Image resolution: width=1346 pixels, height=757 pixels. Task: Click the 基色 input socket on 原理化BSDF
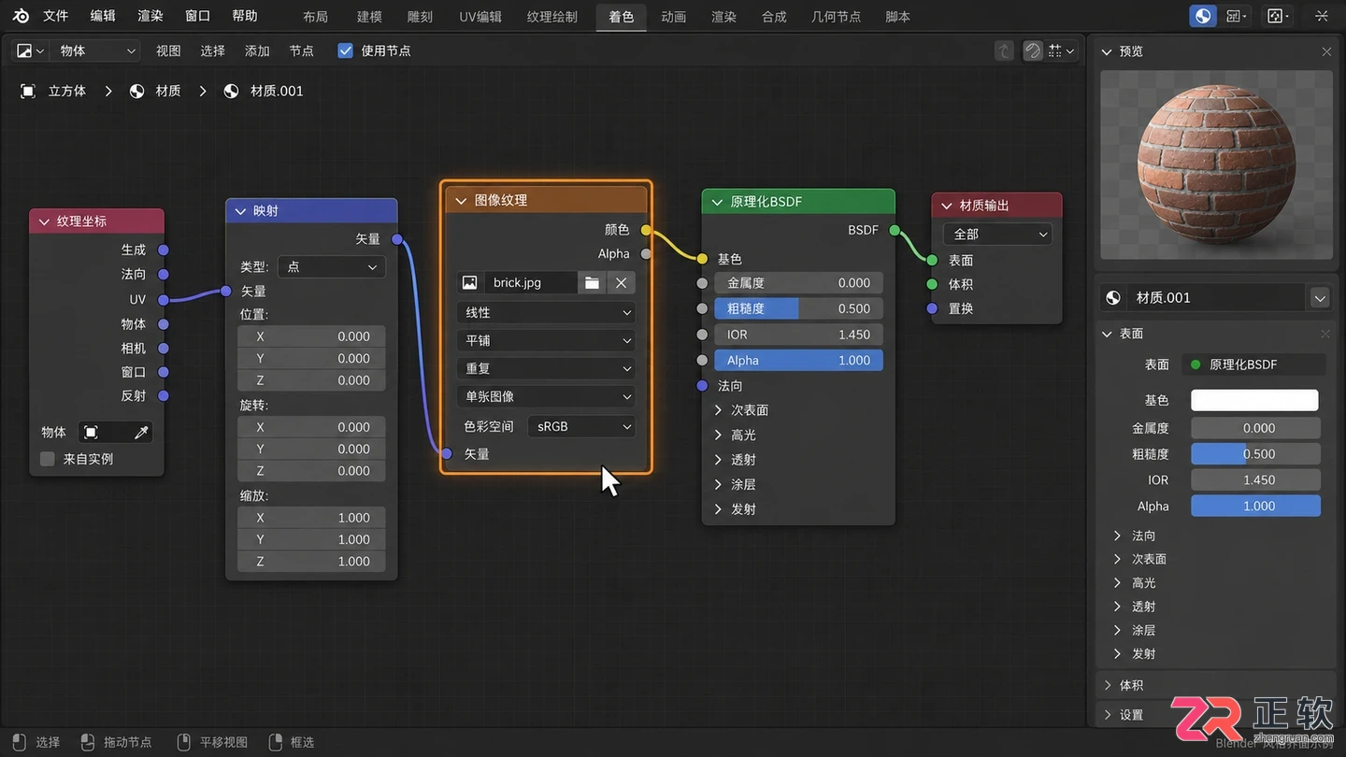[702, 258]
